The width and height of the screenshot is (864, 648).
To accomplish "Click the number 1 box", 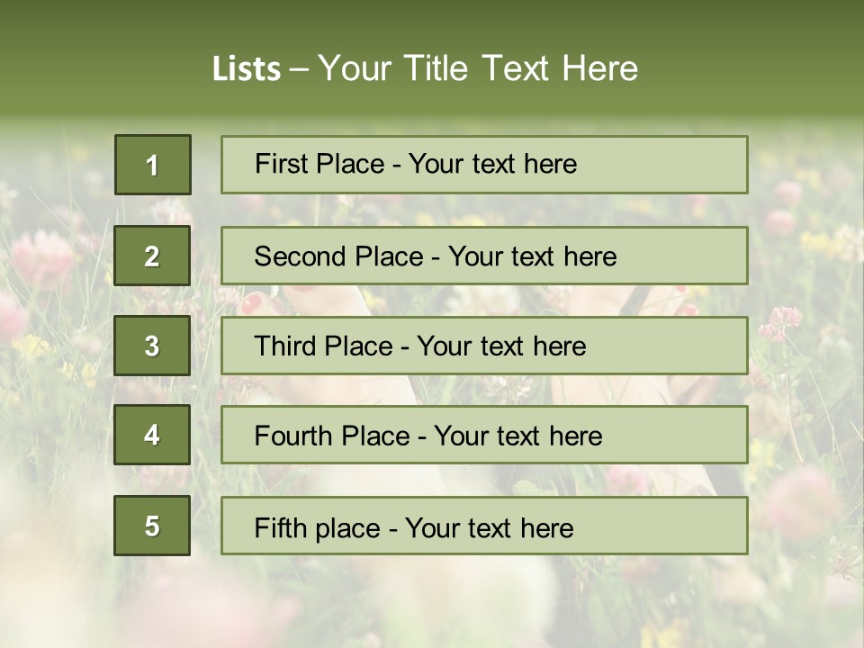I will click(x=153, y=165).
